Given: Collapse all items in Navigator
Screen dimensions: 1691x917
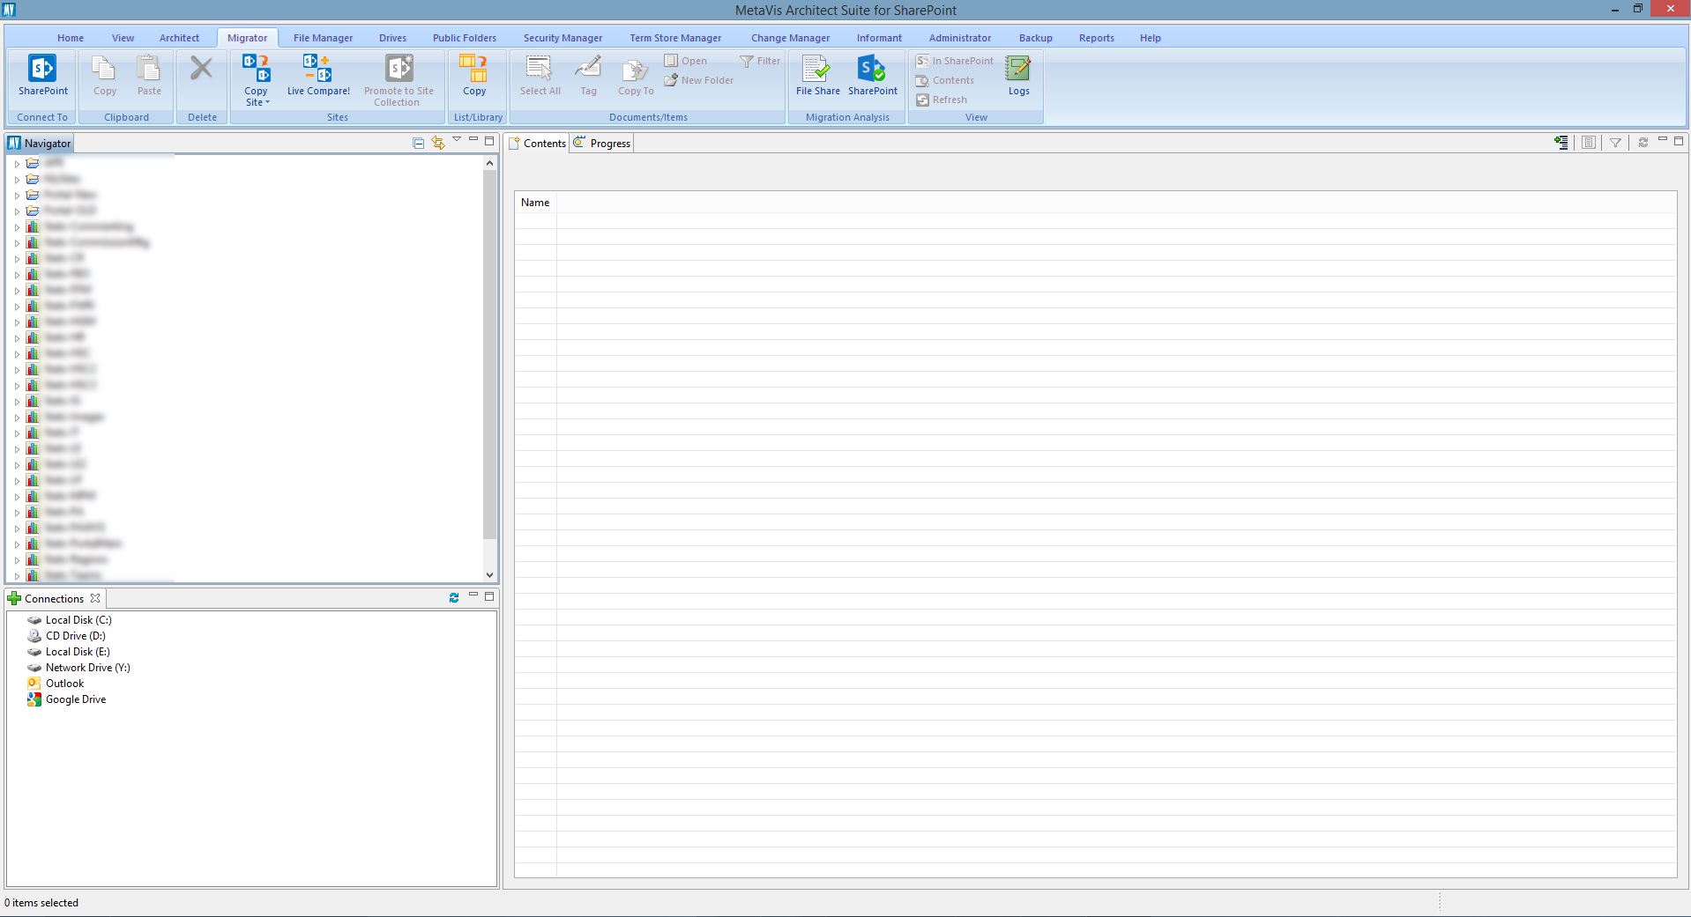Looking at the screenshot, I should (x=419, y=143).
